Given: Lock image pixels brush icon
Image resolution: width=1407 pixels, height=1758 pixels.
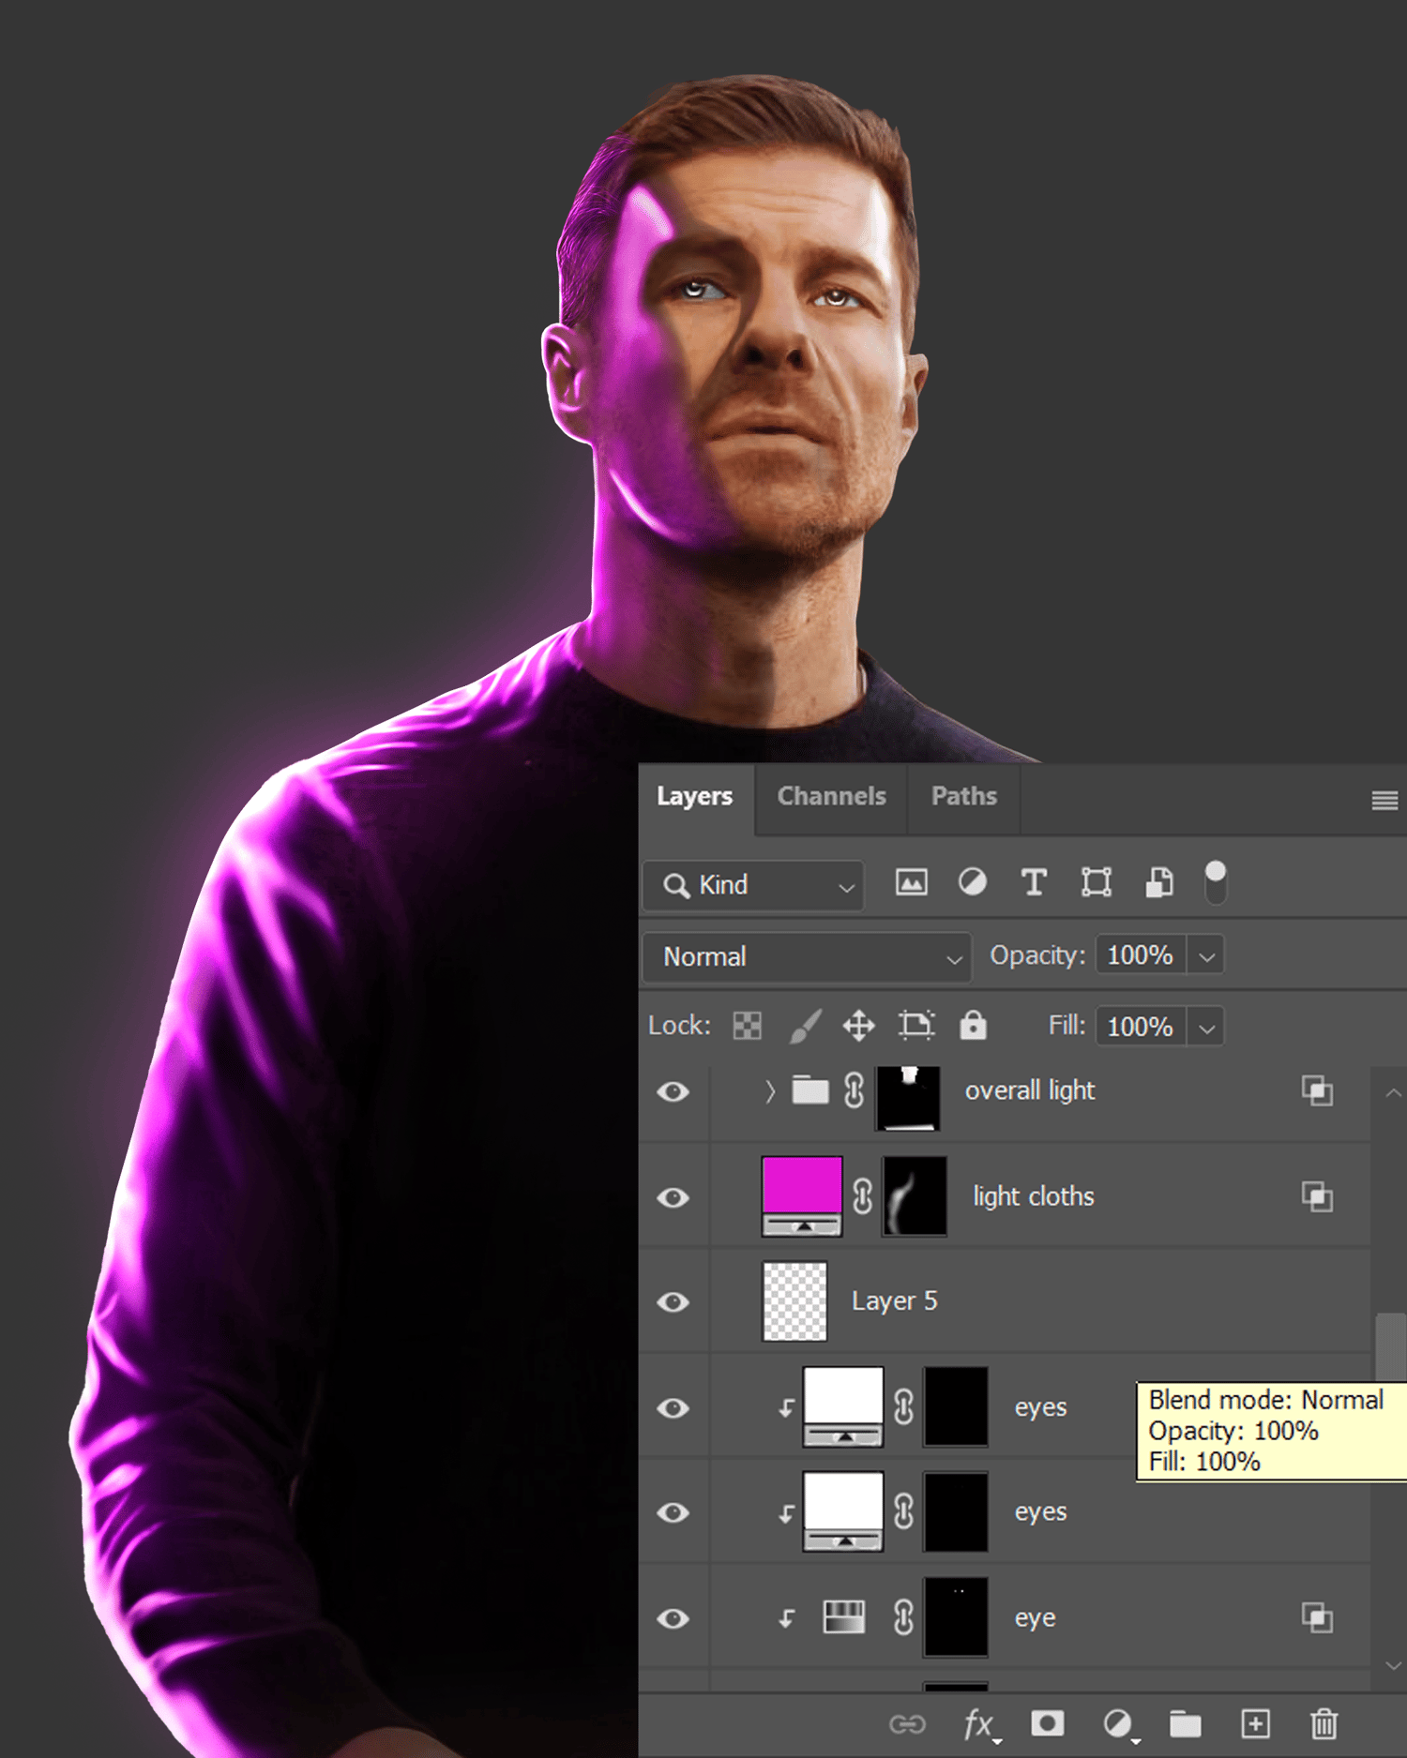Looking at the screenshot, I should (805, 1026).
